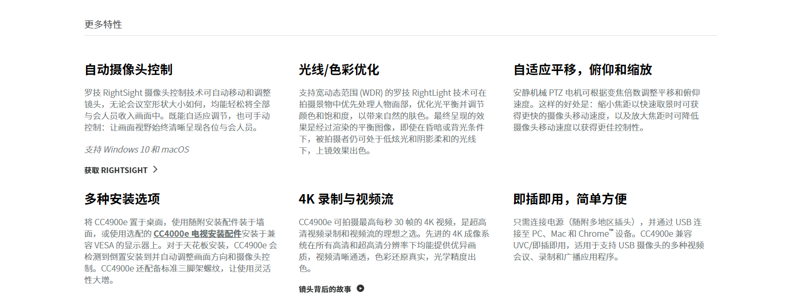Click the paragraph starting CC4900e 可拍摄最高每秒 30 帧
Screen dimensions: 800x302
[x=394, y=245]
